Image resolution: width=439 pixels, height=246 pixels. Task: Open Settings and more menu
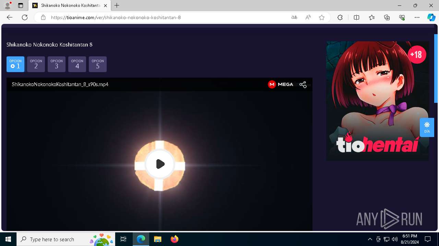coord(417,17)
